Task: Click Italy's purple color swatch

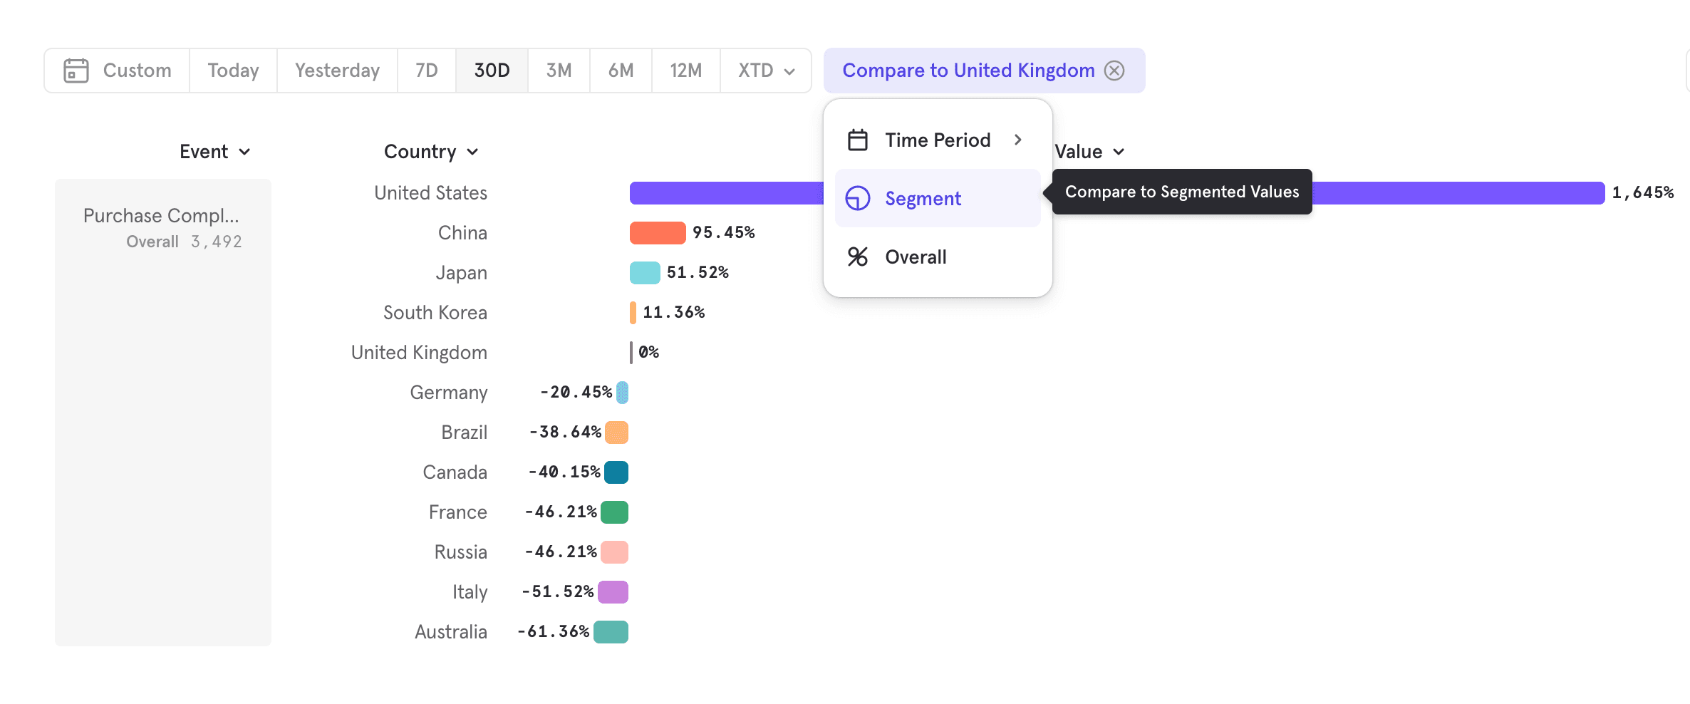Action: click(613, 591)
